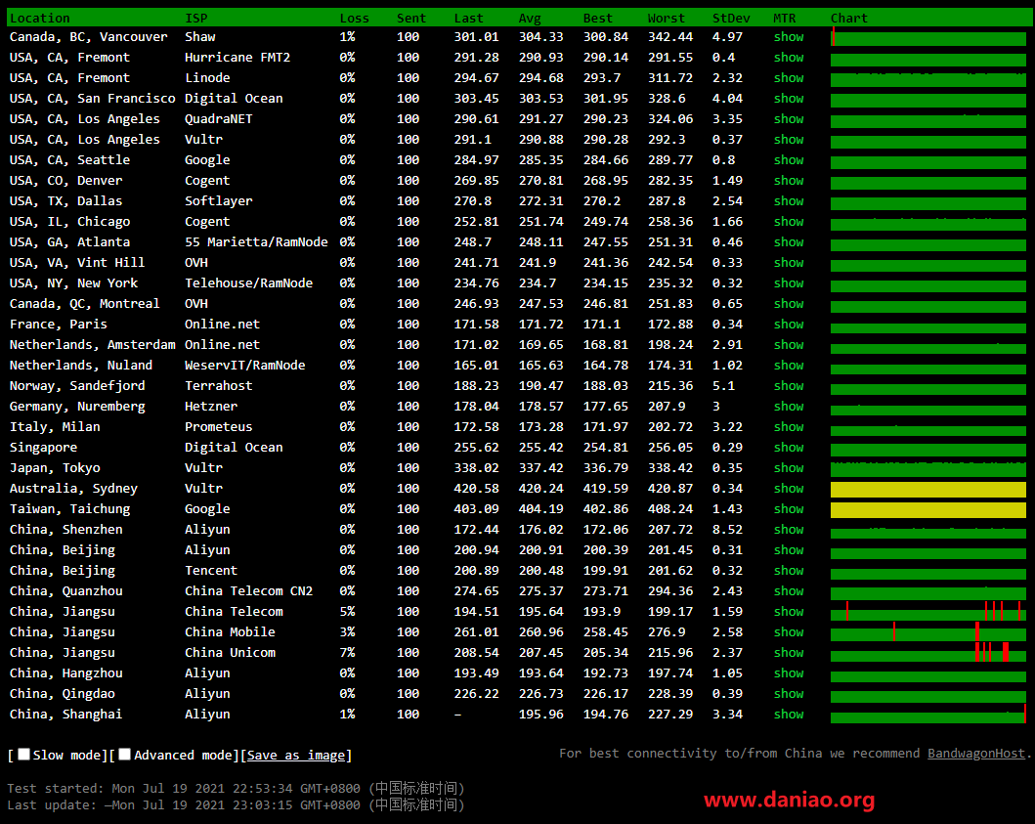Click the Last column header

pyautogui.click(x=469, y=18)
